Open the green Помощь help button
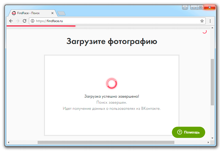This screenshot has width=220, height=151. click(188, 132)
